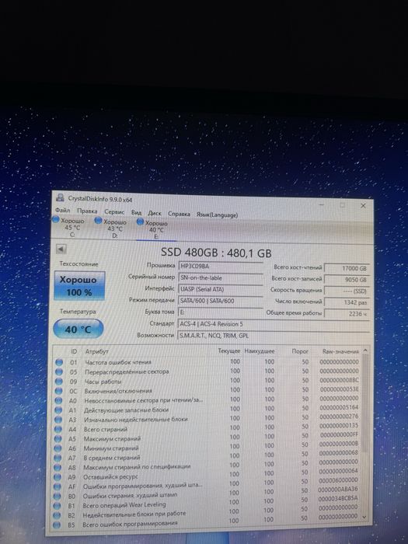
Task: Click the rotation speed value ---- (SSD)
Action: click(347, 291)
